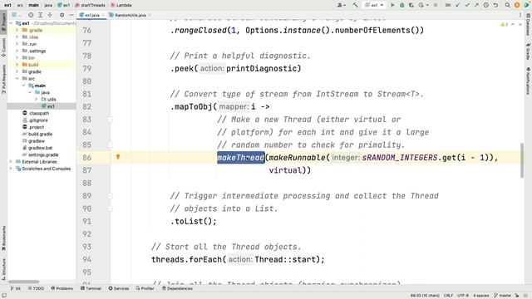The width and height of the screenshot is (532, 299).
Task: Open the Git tool window tab
Action: coord(15,288)
